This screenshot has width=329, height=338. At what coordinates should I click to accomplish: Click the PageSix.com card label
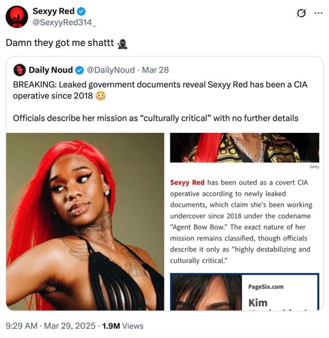click(265, 287)
